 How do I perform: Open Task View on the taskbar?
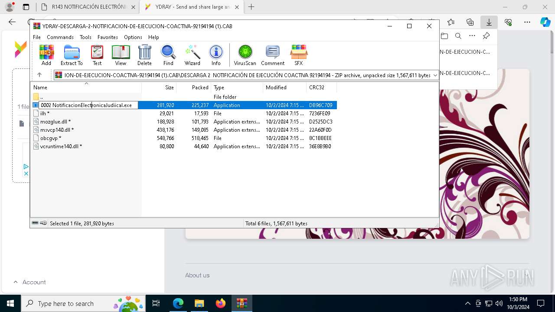tap(156, 303)
